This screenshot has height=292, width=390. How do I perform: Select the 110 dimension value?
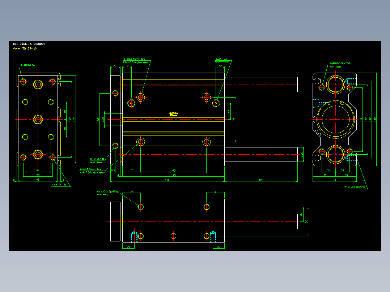[361, 119]
